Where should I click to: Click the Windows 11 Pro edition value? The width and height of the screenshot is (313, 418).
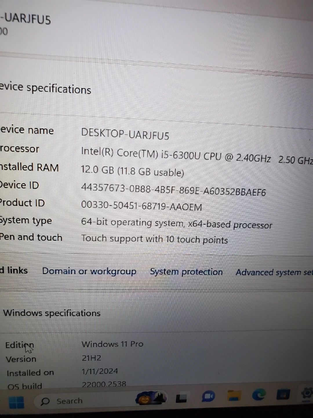coord(112,344)
